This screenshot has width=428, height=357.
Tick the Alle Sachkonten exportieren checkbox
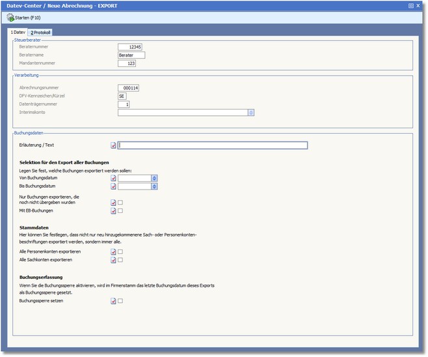coord(120,260)
